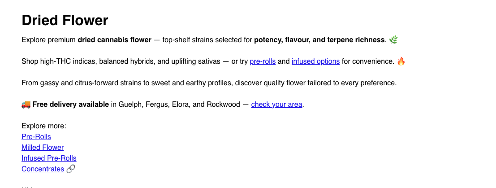Follow the inline infused options link
The image size is (496, 188).
(315, 61)
